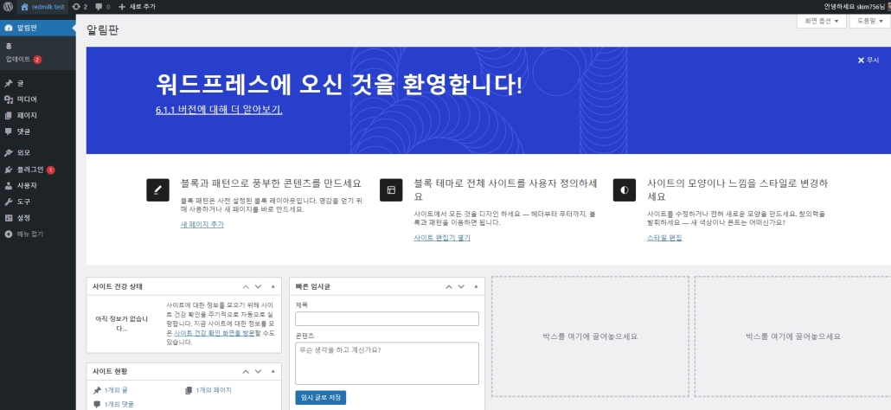Image resolution: width=891 pixels, height=410 pixels.
Task: Open the comments bubble icon in admin bar
Action: (x=99, y=7)
